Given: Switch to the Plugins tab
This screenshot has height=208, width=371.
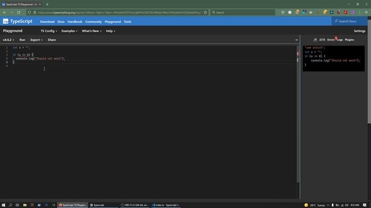Looking at the screenshot, I should [349, 40].
